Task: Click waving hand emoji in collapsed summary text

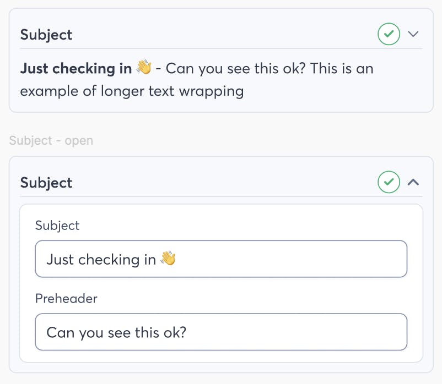Action: point(144,68)
